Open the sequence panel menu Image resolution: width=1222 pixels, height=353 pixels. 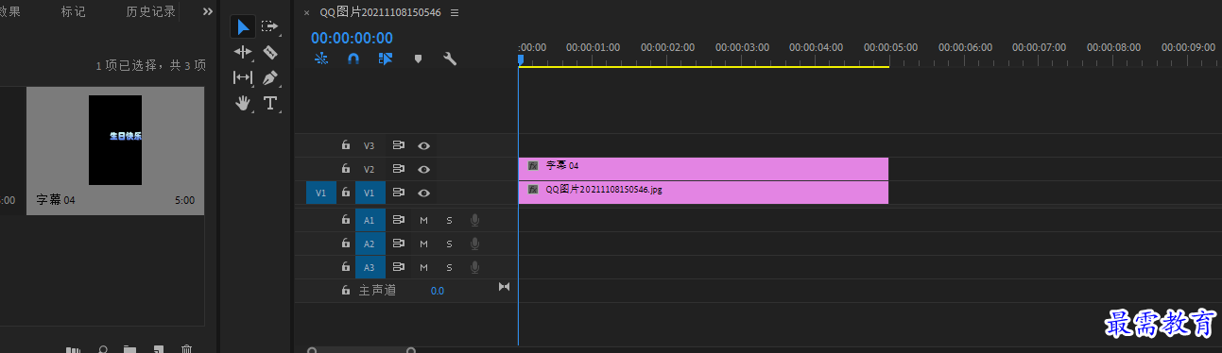[455, 13]
